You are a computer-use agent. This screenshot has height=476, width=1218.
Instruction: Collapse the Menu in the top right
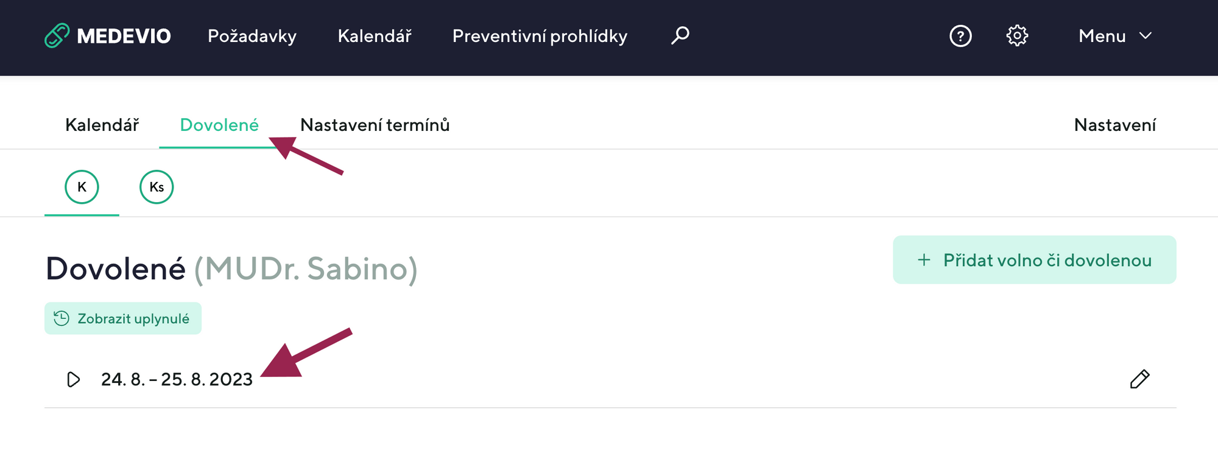(1101, 36)
